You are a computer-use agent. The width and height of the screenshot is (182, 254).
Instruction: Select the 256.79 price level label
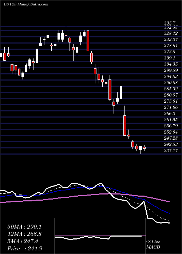[171, 126]
